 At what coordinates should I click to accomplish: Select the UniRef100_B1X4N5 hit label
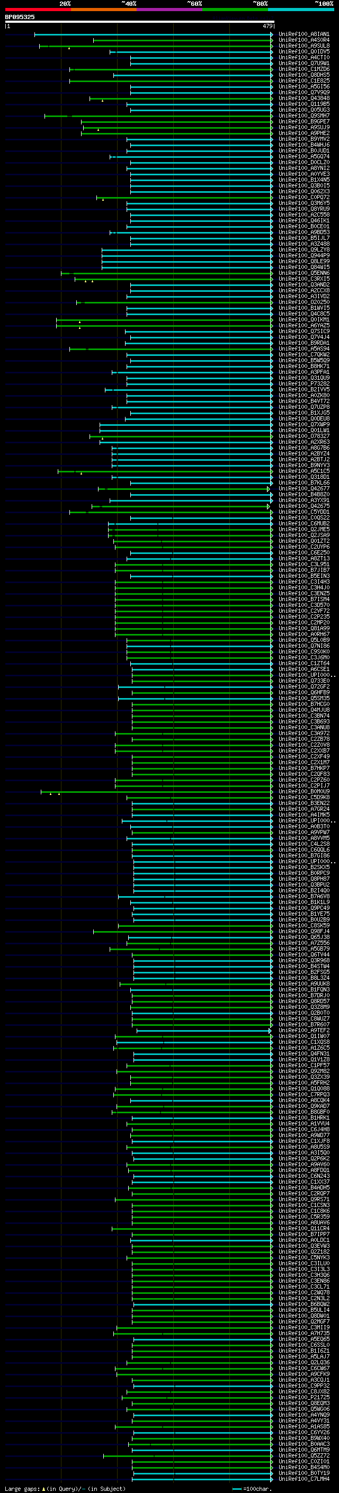tap(304, 180)
